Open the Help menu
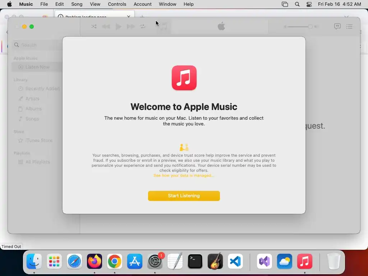 [188, 4]
